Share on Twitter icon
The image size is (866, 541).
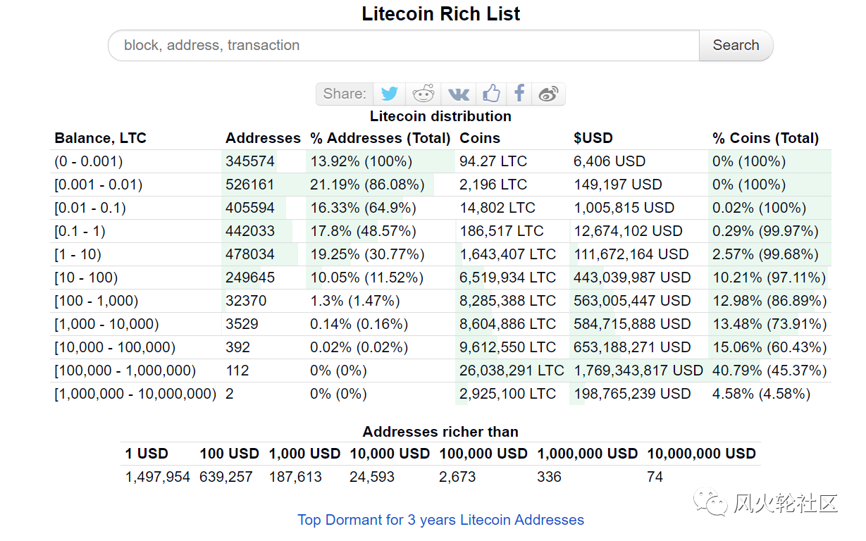coord(390,94)
